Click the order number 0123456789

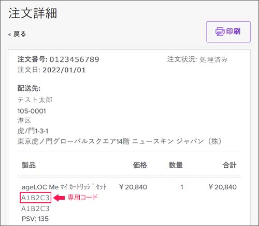[75, 59]
